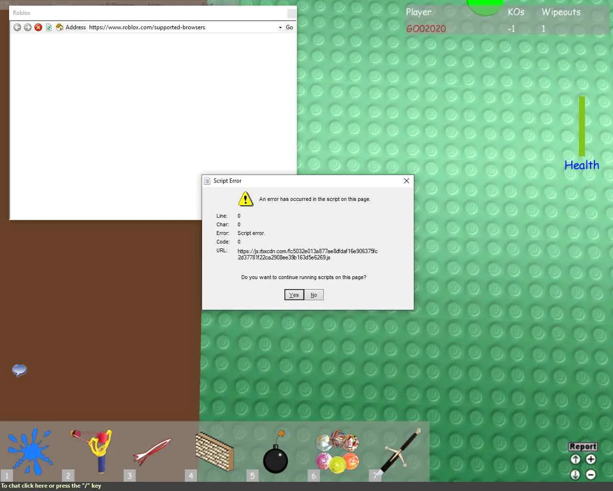
Task: Select the black bomb in slot 5
Action: click(x=275, y=452)
